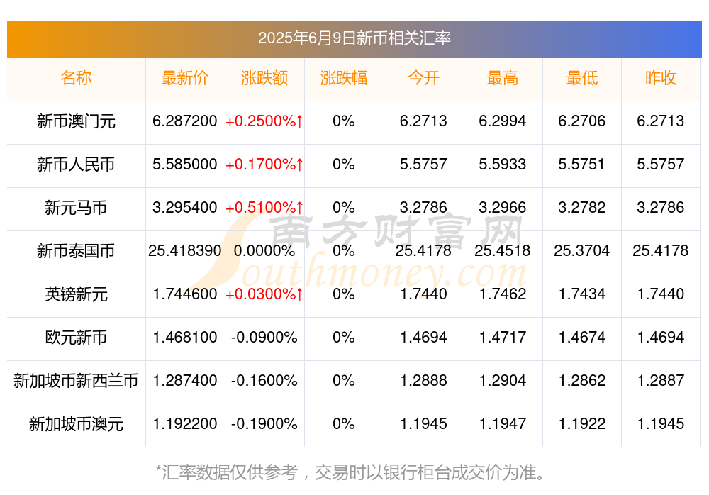The image size is (709, 495).
Task: Click latest price 1.287400
Action: tap(184, 380)
